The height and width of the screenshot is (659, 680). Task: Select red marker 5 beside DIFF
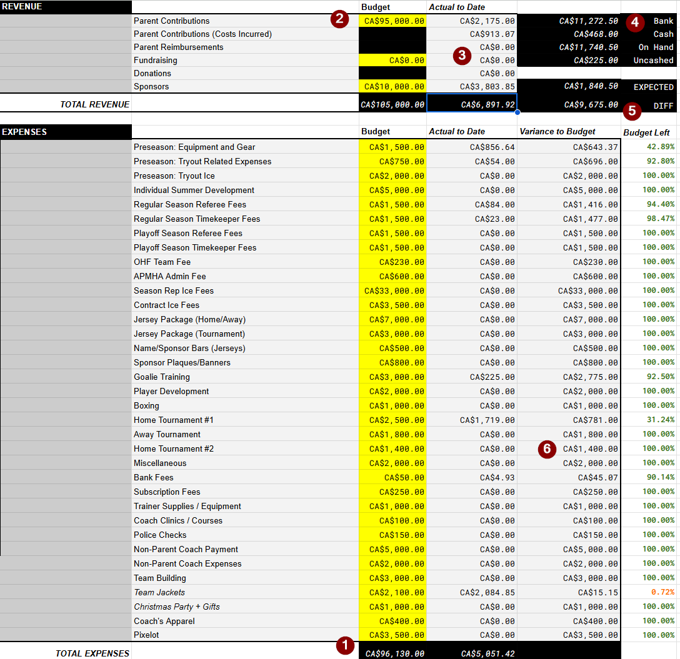pyautogui.click(x=632, y=112)
